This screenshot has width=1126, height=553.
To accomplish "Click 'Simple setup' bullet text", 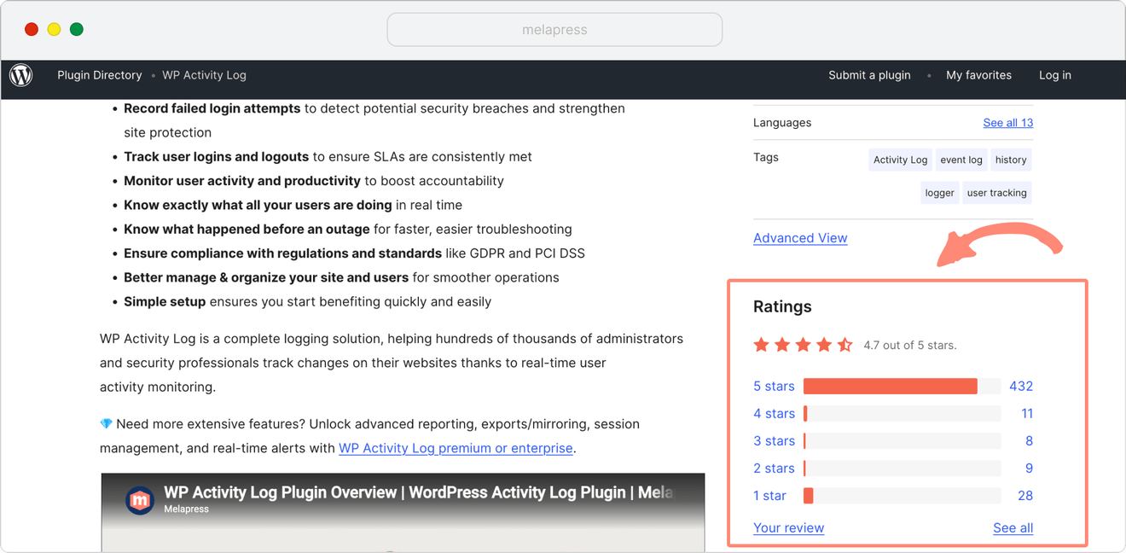I will 165,301.
